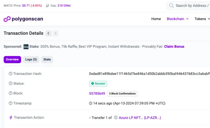The image size is (210, 128).
Task: Go to next transaction arrow
Action: [x=56, y=33]
